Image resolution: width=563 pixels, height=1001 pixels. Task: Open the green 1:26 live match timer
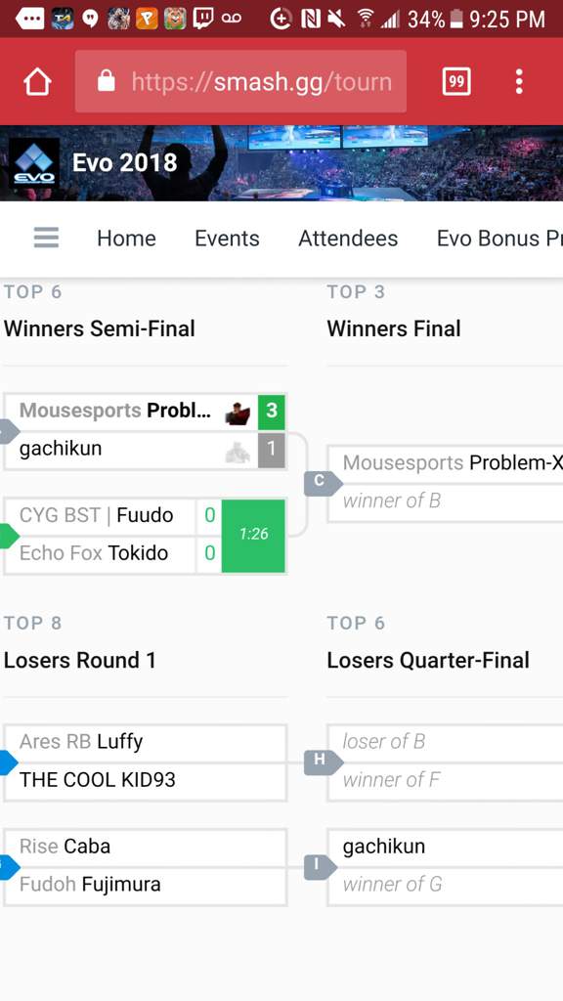pos(253,535)
